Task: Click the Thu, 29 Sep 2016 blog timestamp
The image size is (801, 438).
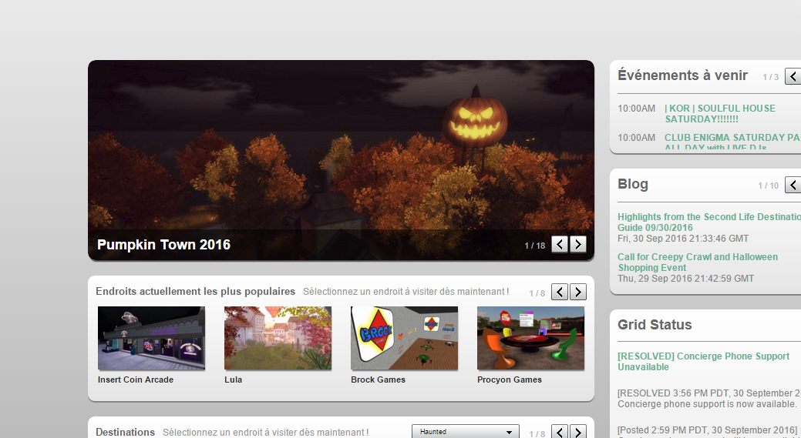Action: tap(685, 279)
